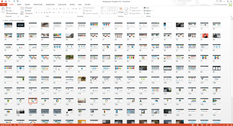Switch to the REVIEW tab

(x=72, y=5)
